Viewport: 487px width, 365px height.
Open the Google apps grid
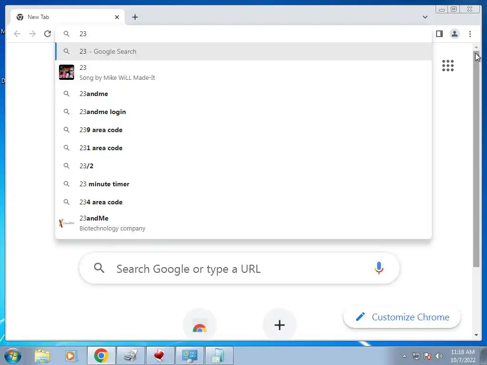[448, 66]
